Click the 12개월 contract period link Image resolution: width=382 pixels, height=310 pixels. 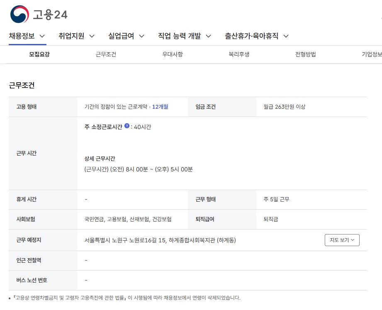[160, 107]
